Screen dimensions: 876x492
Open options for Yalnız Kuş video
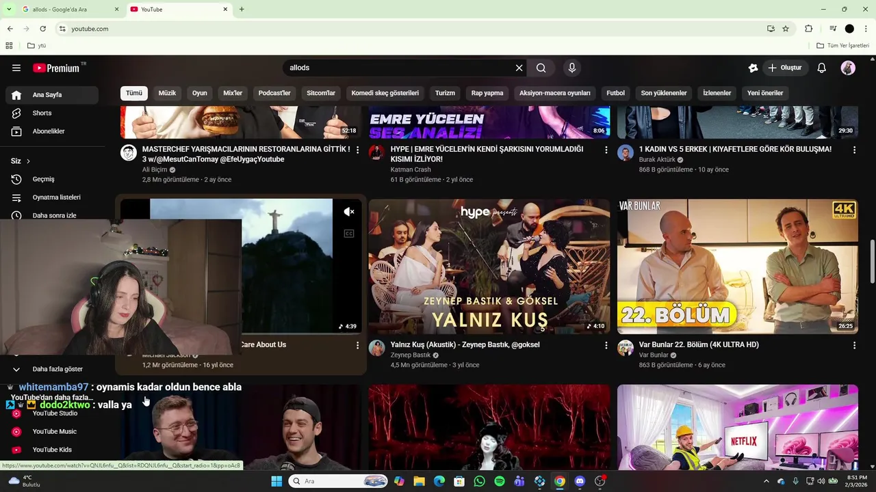point(606,346)
